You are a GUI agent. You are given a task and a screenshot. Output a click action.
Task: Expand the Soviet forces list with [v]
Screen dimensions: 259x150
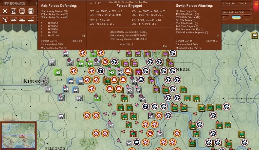pos(218,36)
